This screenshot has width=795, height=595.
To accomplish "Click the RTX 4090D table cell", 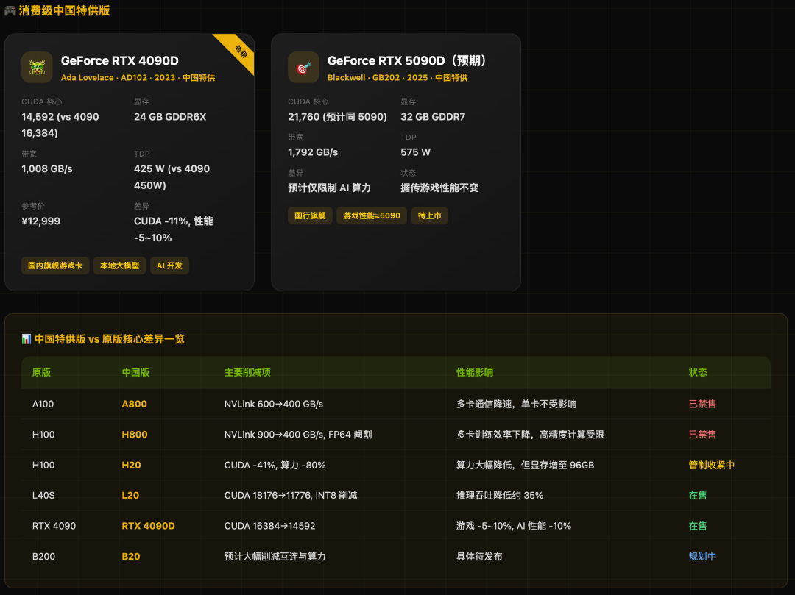I will click(148, 526).
